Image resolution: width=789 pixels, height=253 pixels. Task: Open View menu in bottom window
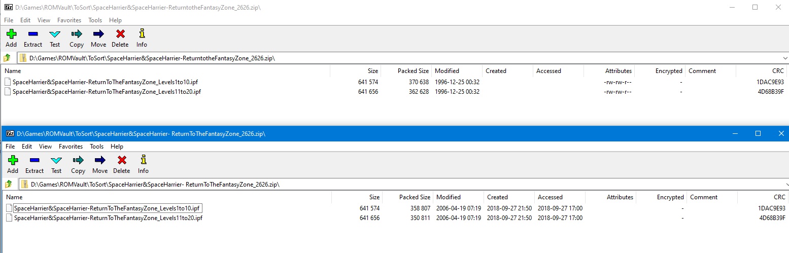45,147
